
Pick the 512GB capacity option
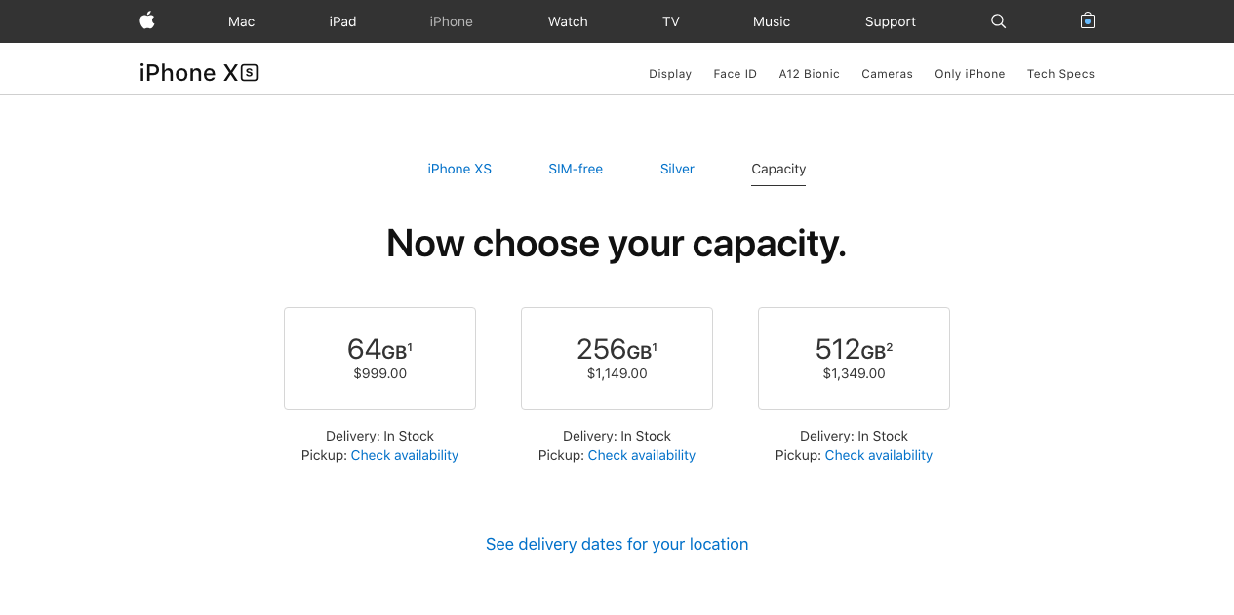854,359
